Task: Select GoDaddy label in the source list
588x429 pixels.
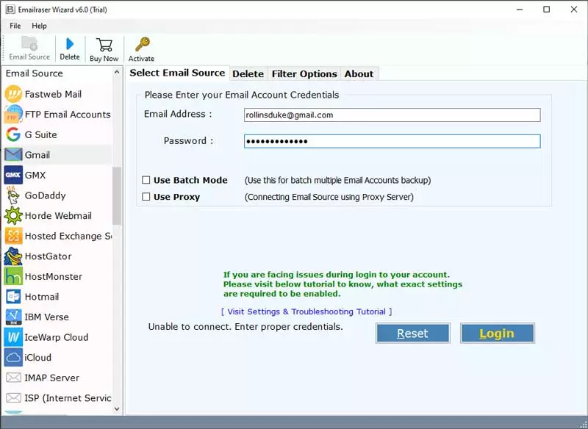Action: pyautogui.click(x=45, y=195)
